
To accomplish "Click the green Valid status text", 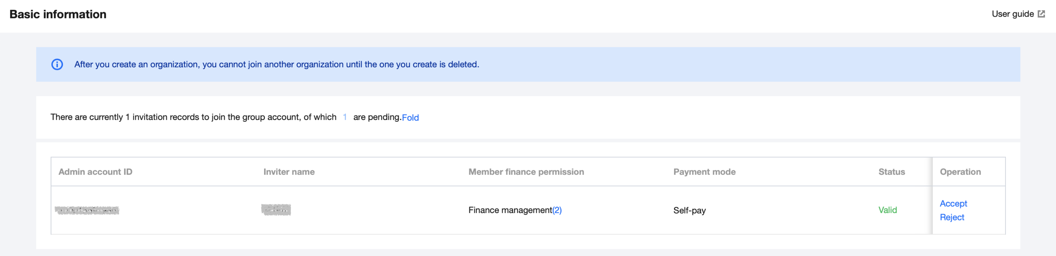I will coord(887,210).
